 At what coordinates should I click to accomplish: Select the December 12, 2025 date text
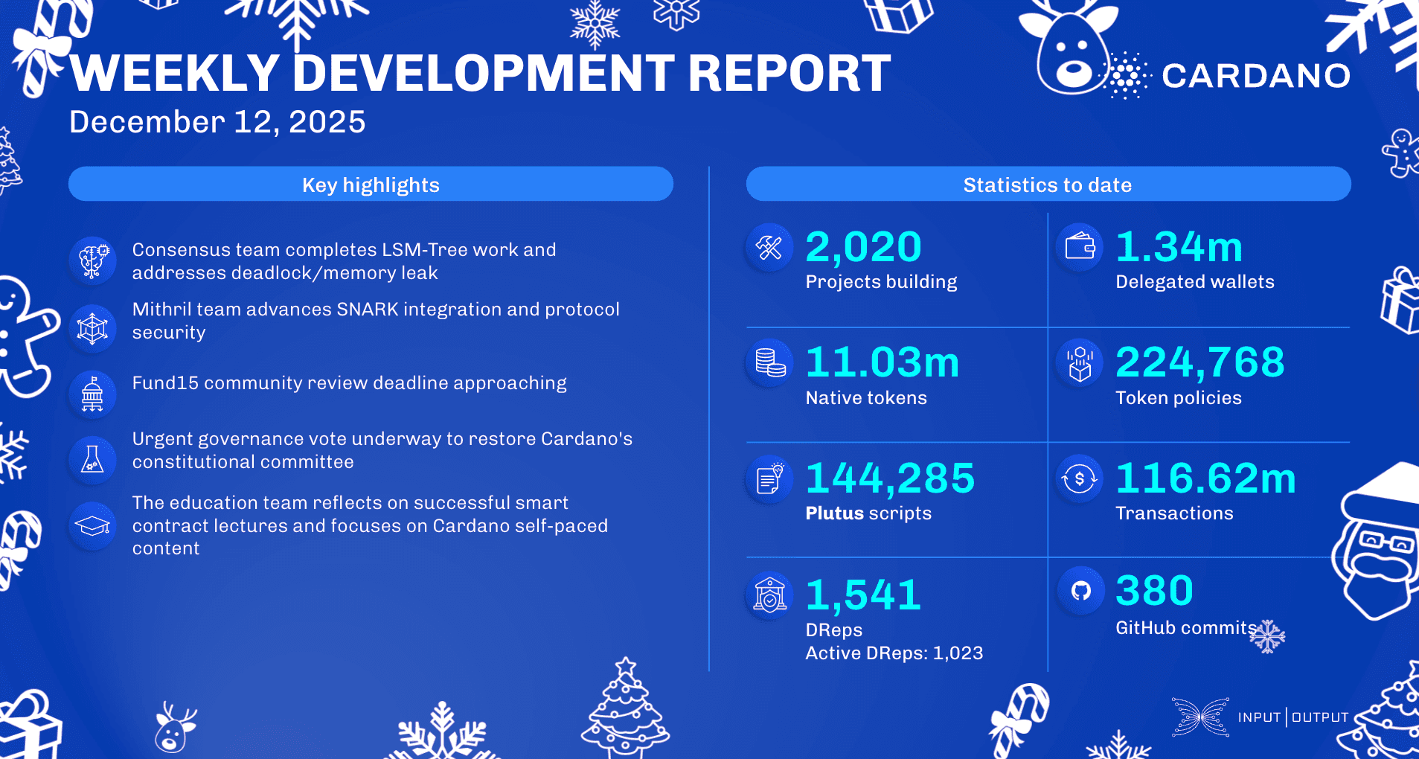coord(217,121)
